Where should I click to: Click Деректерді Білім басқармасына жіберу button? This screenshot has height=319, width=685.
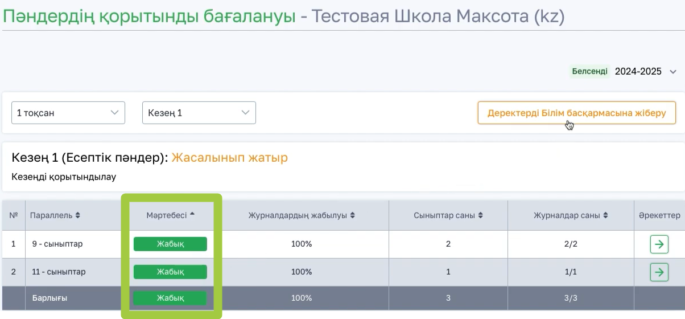[x=576, y=113]
